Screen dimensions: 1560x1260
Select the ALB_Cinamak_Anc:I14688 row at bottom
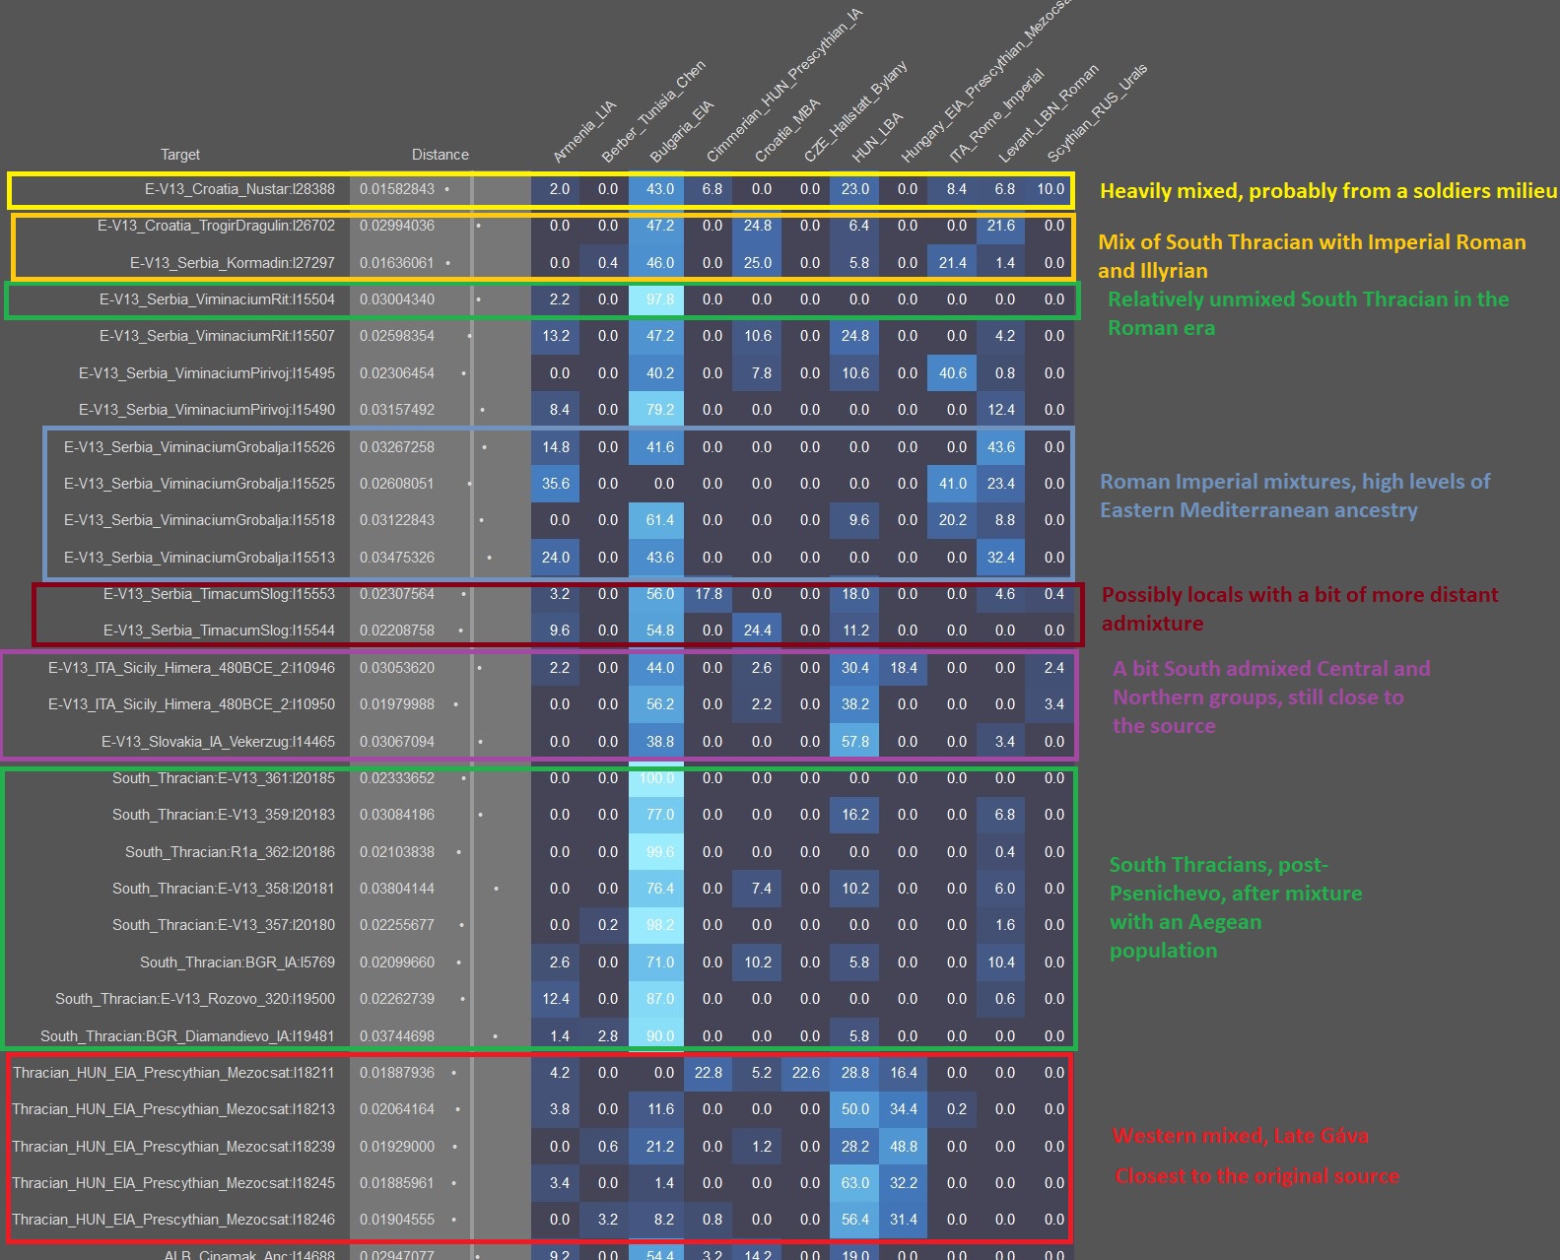pyautogui.click(x=249, y=1254)
